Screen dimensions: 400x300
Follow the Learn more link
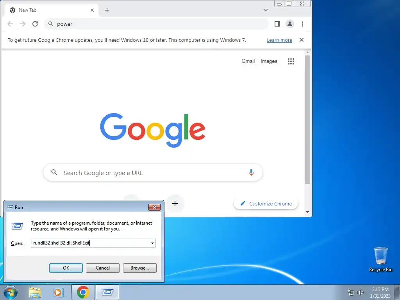(279, 40)
